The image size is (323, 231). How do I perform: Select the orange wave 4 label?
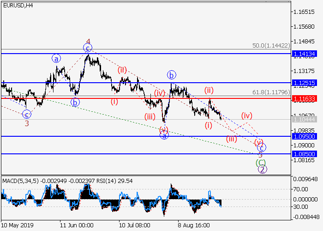88,40
